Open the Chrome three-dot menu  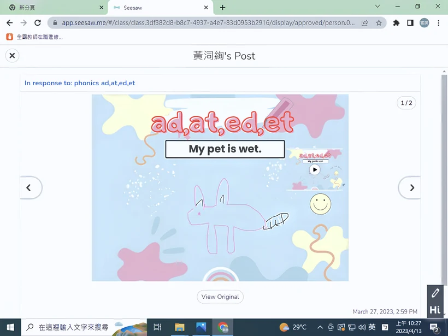[x=439, y=23]
